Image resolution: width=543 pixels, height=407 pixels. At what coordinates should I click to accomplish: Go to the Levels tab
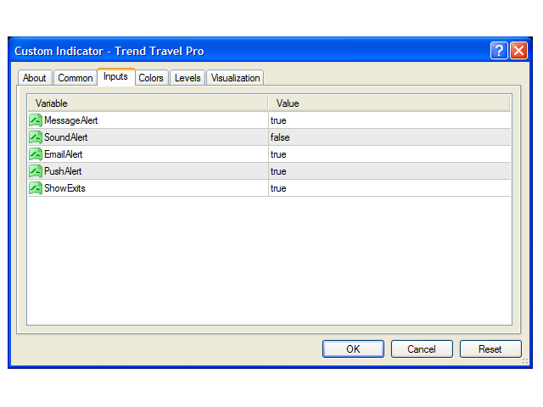coord(188,78)
